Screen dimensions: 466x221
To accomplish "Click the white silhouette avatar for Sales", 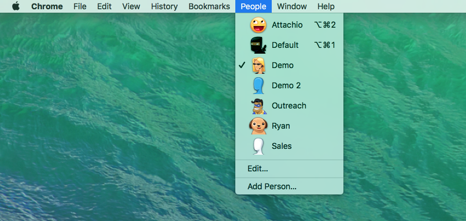I will (x=258, y=146).
